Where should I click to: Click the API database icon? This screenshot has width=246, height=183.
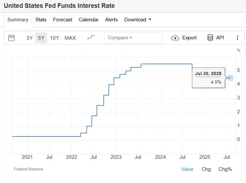210,38
